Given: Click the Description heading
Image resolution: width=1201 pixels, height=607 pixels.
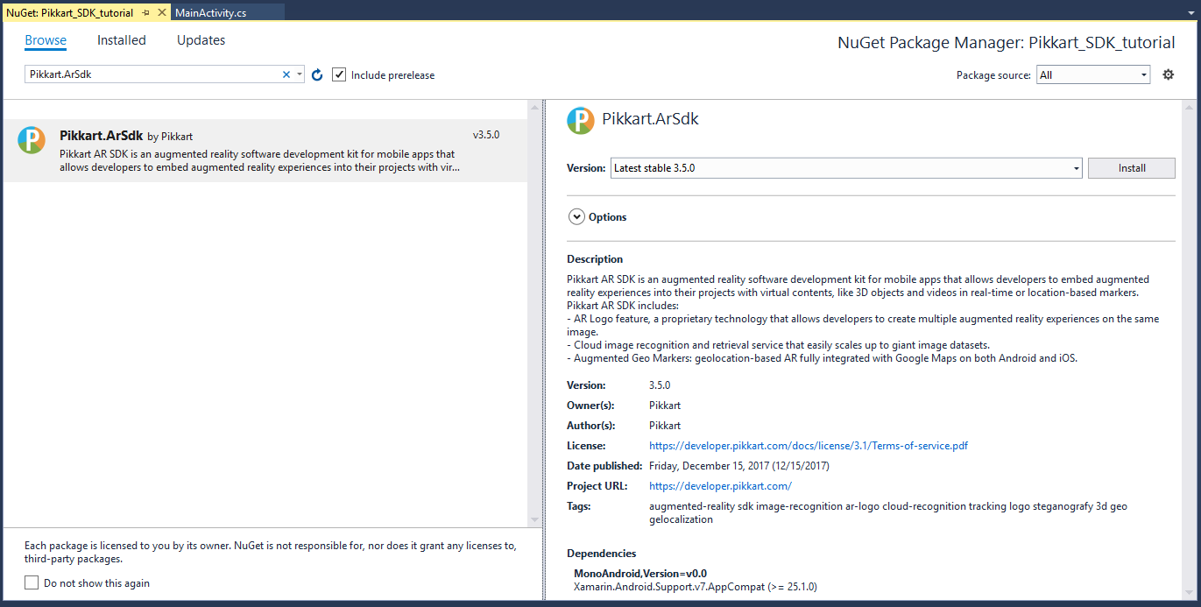Looking at the screenshot, I should point(595,259).
